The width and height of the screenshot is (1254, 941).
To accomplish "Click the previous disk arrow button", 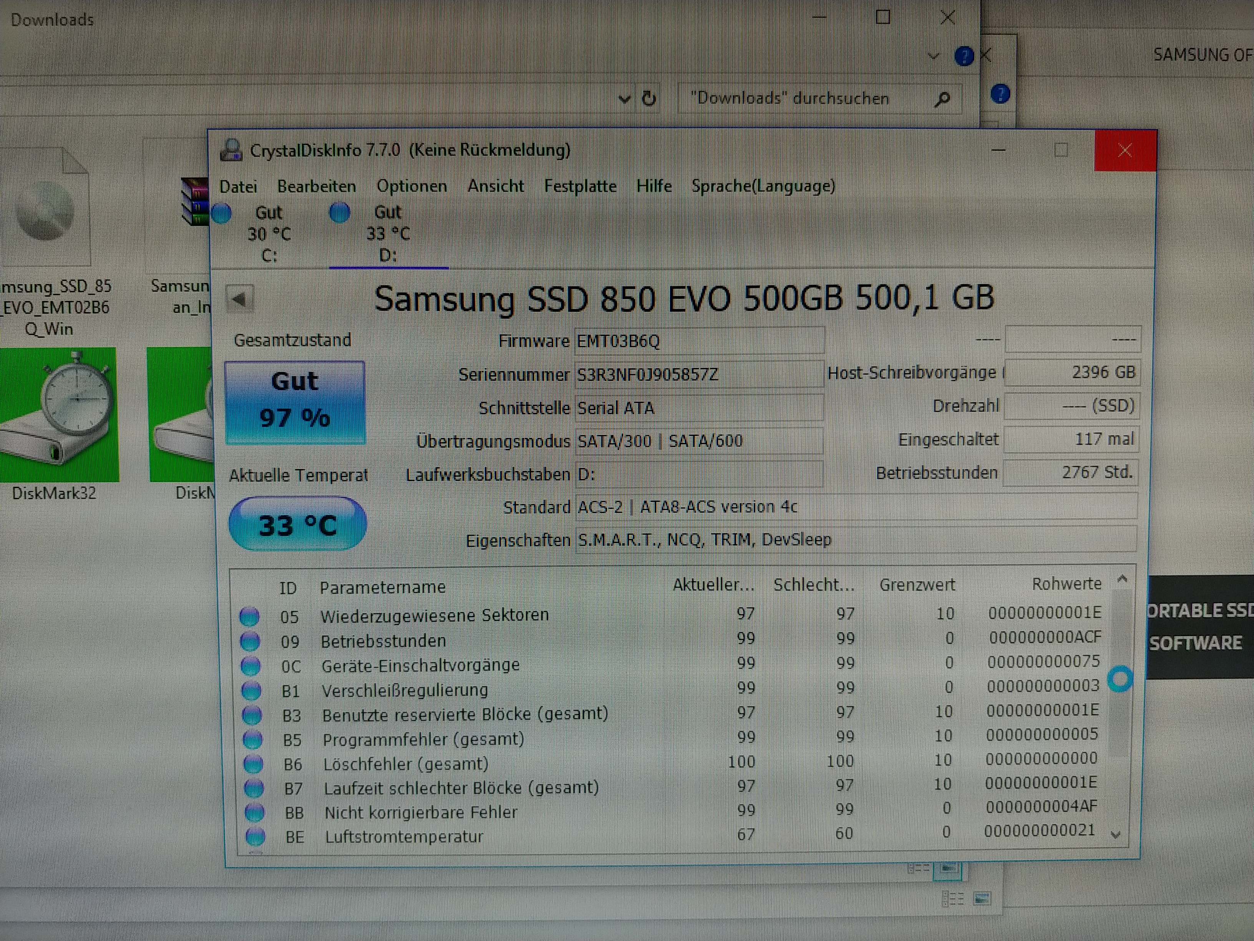I will coord(239,299).
